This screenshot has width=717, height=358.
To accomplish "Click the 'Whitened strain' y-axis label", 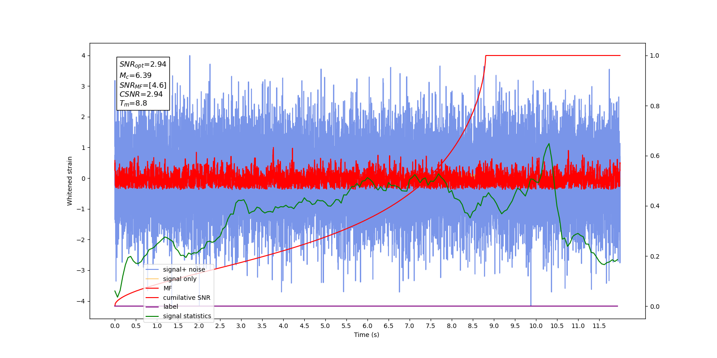I will [x=70, y=181].
